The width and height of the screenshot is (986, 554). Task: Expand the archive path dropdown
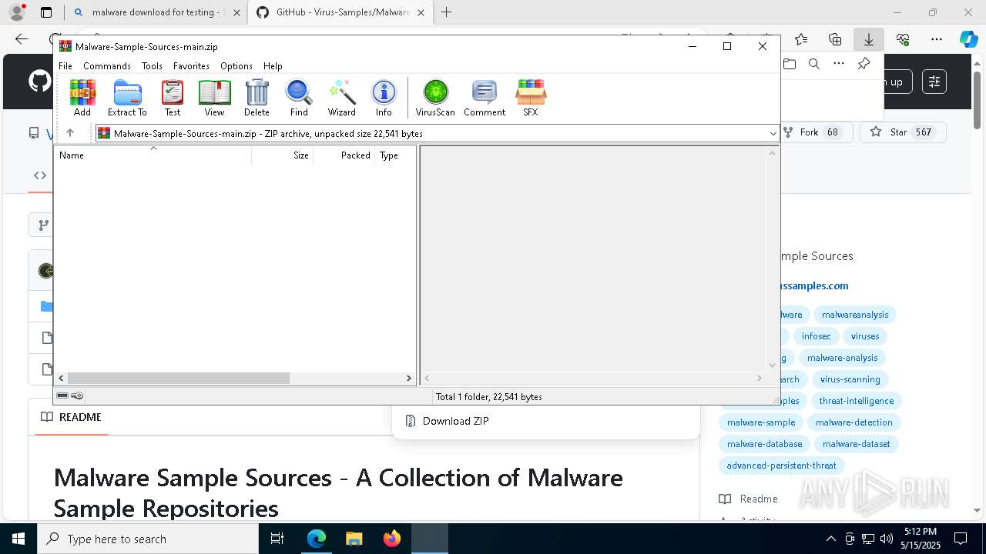click(773, 134)
